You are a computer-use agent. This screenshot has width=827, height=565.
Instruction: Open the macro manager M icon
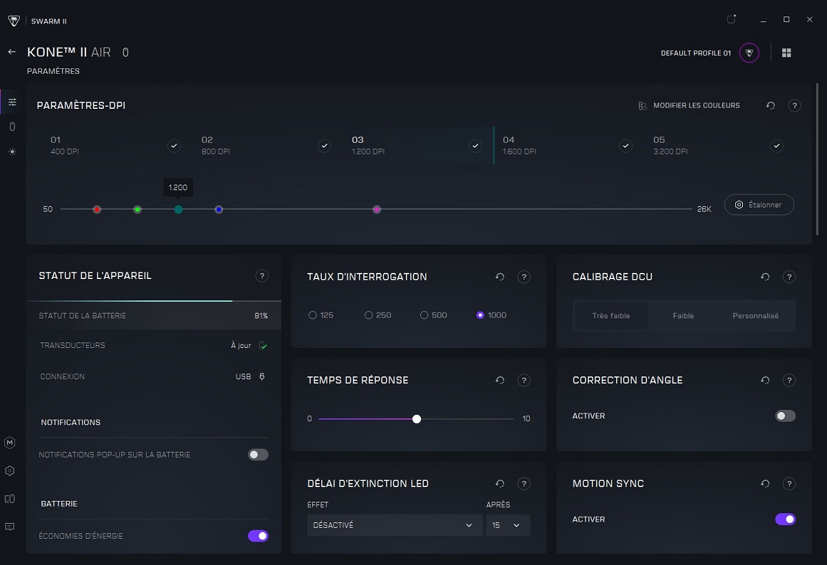coord(10,443)
